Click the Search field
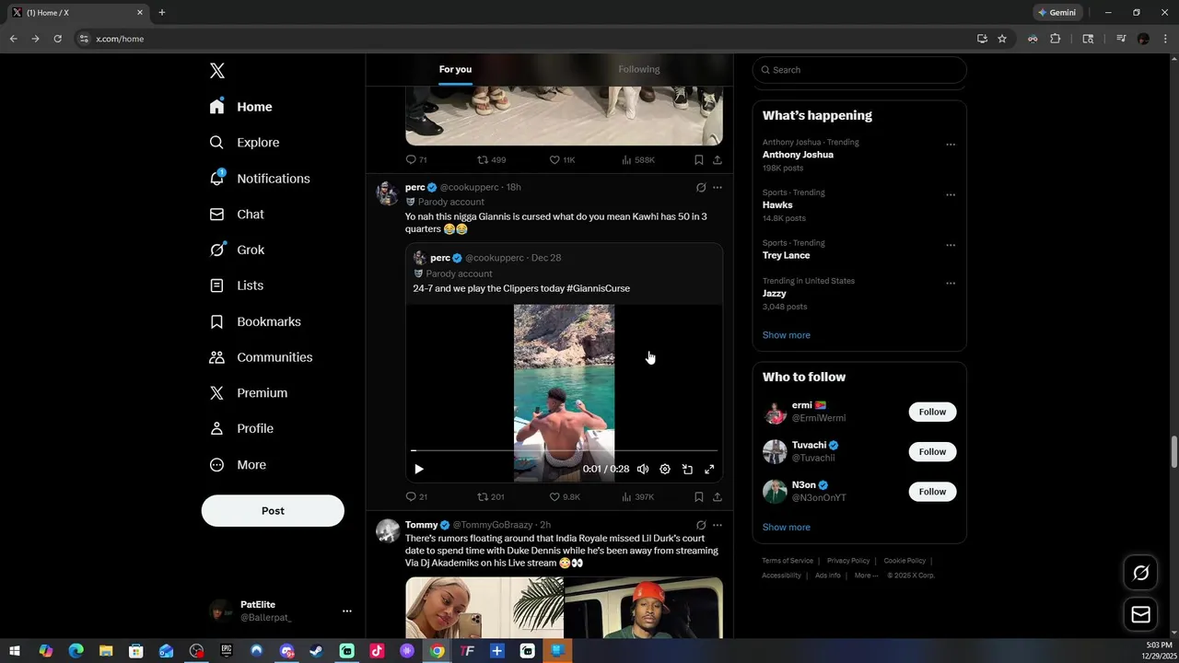This screenshot has height=663, width=1179. tap(859, 70)
